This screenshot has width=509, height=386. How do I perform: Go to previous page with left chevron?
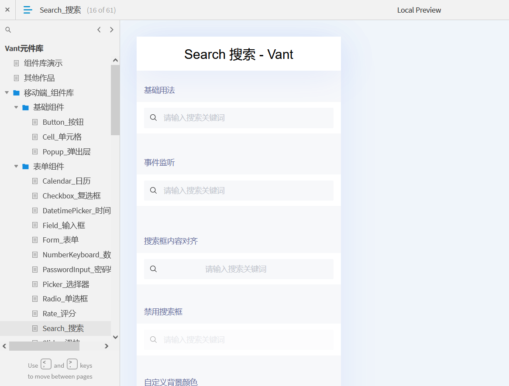[x=99, y=30]
